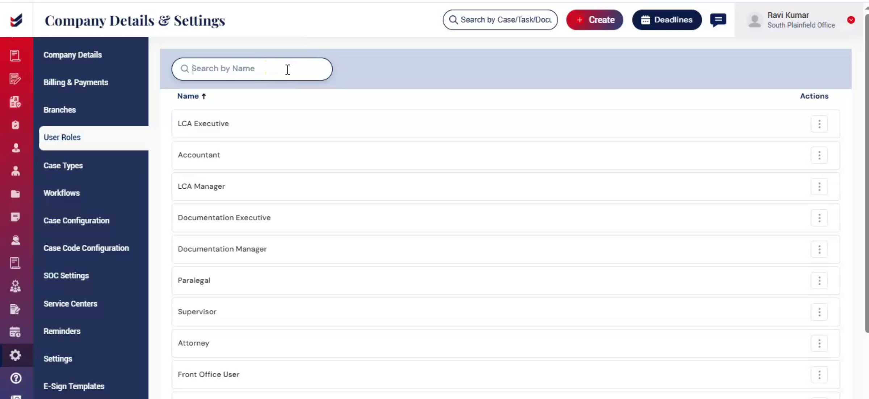Viewport: 869px width, 399px height.
Task: Click the page vertical scrollbar
Action: click(866, 173)
